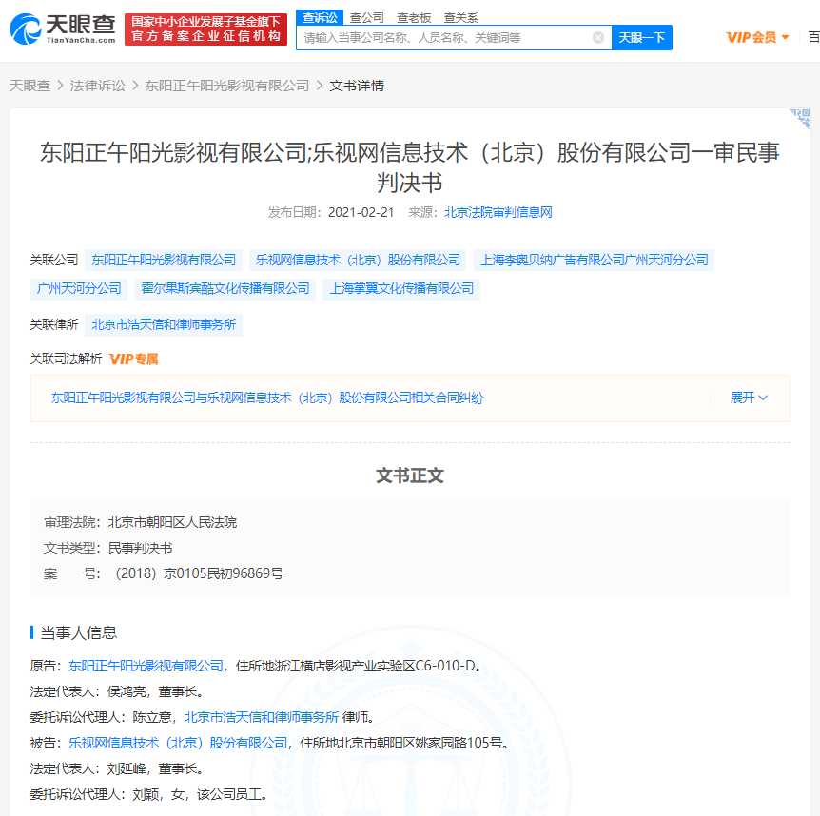Click the 文书正文 section heading
820x816 pixels.
click(409, 476)
